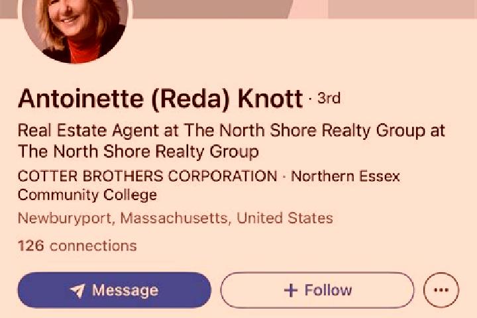Follow Antoinette Knott

pyautogui.click(x=317, y=290)
